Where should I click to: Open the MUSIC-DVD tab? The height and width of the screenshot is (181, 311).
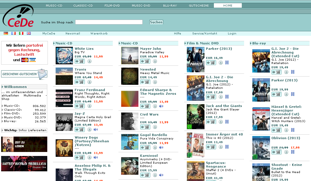click(x=141, y=6)
